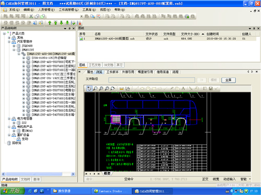Click the 全屏 fullscreen button
This screenshot has height=195, width=261.
(x=229, y=80)
